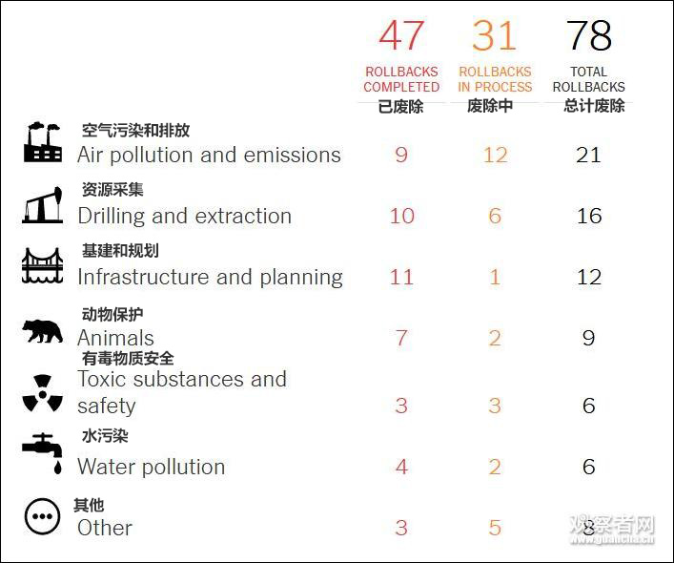Select the Total Rollbacks column header
The image size is (674, 563).
point(588,79)
